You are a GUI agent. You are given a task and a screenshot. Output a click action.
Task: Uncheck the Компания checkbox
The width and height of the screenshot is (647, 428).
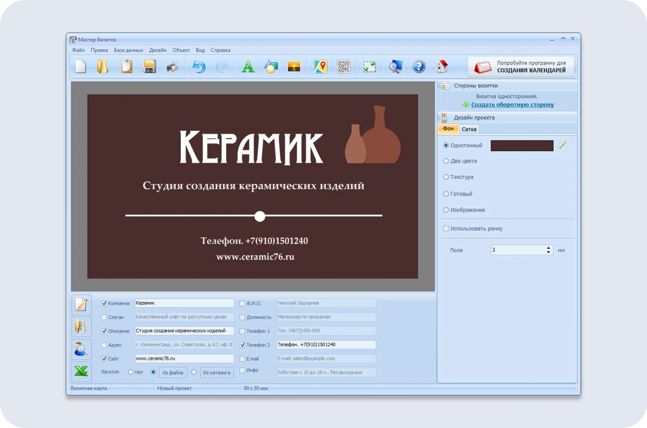click(x=104, y=303)
